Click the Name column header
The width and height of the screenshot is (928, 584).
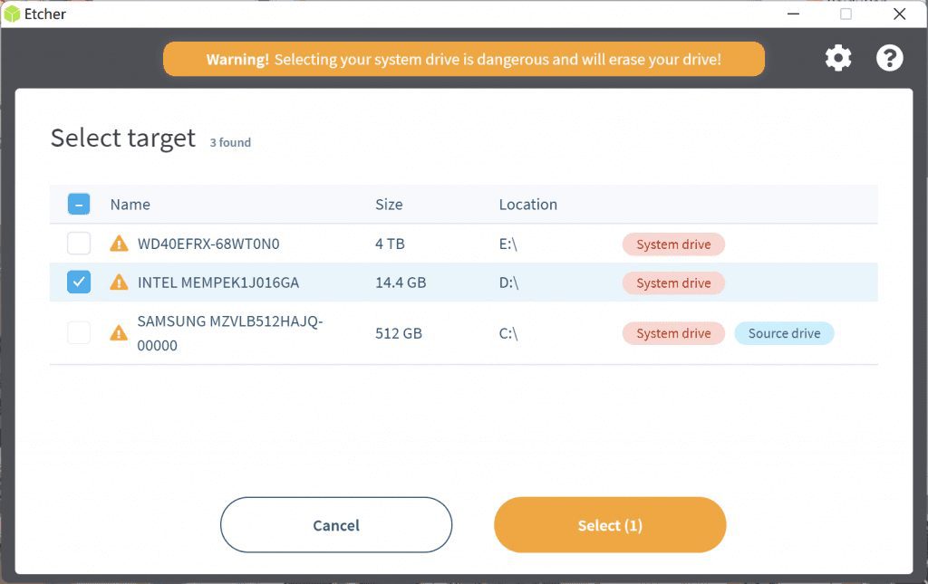point(130,205)
